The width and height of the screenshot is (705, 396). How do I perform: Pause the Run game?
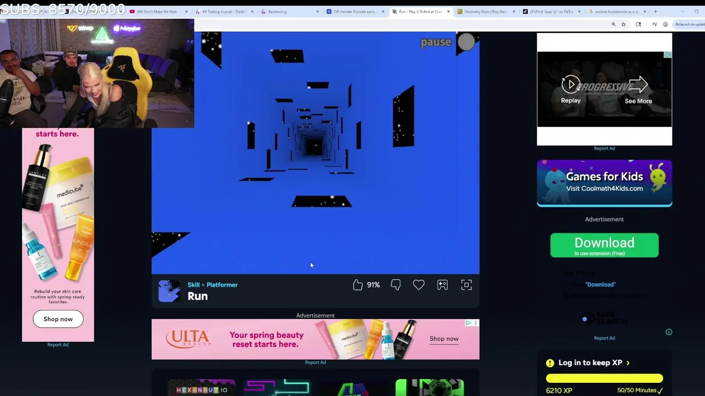[x=436, y=42]
